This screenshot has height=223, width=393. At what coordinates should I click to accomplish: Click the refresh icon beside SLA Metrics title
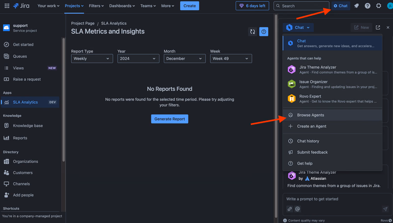(x=253, y=32)
